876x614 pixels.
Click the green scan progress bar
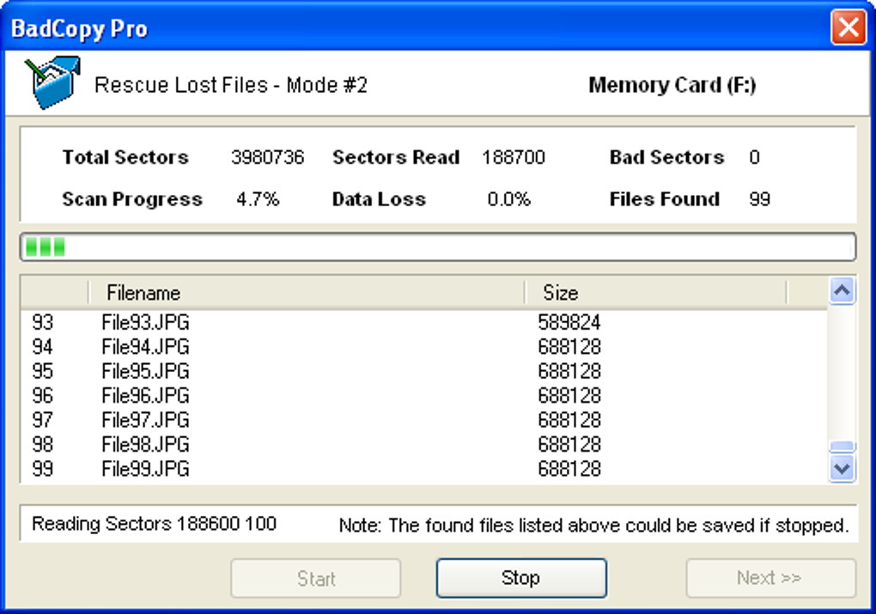(438, 247)
